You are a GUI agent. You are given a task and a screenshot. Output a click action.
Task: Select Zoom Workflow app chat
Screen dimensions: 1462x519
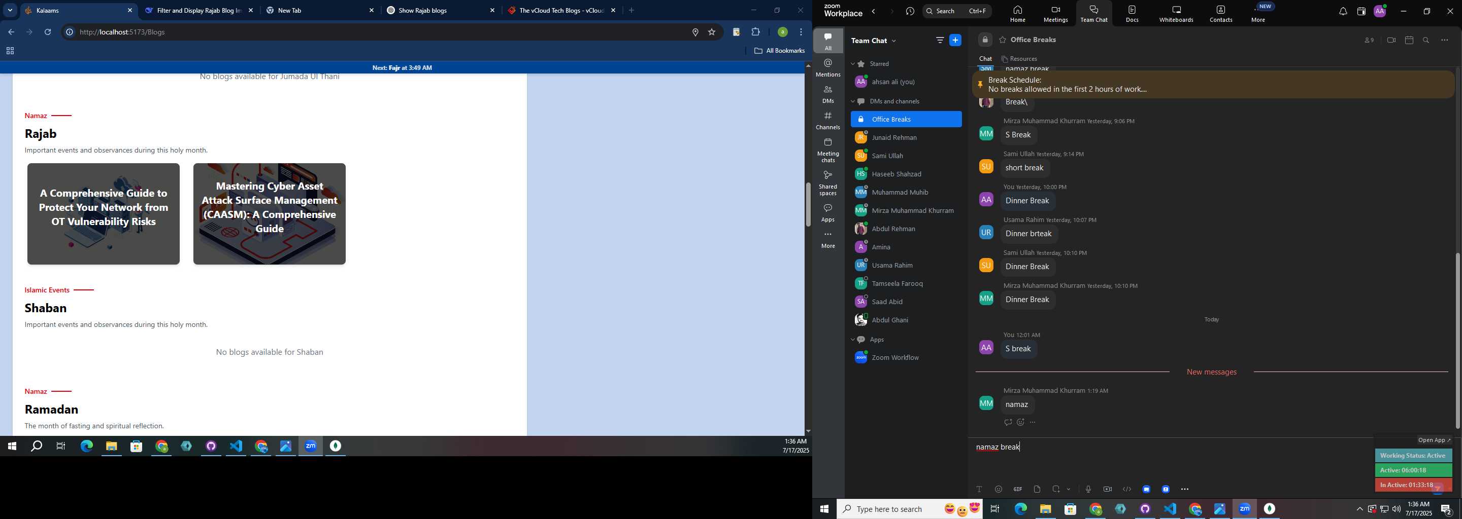(906, 357)
